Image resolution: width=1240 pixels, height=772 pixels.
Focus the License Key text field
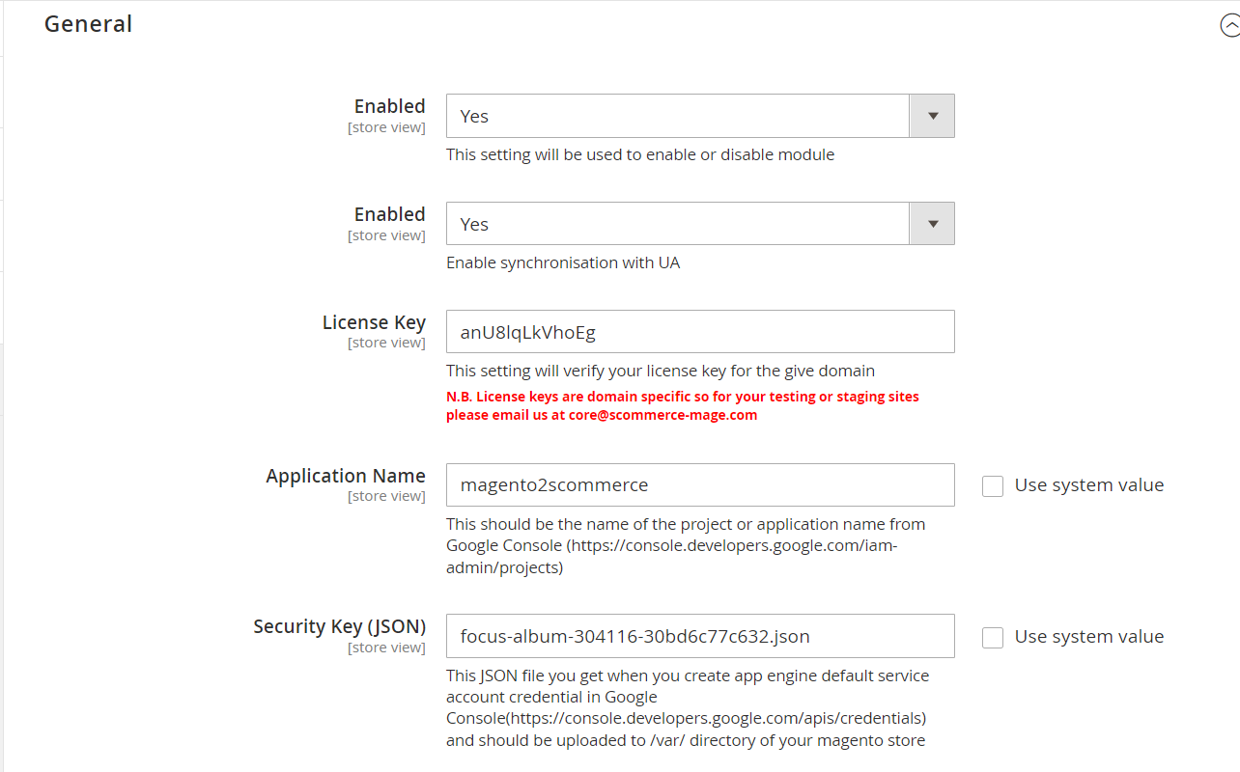[x=699, y=332]
